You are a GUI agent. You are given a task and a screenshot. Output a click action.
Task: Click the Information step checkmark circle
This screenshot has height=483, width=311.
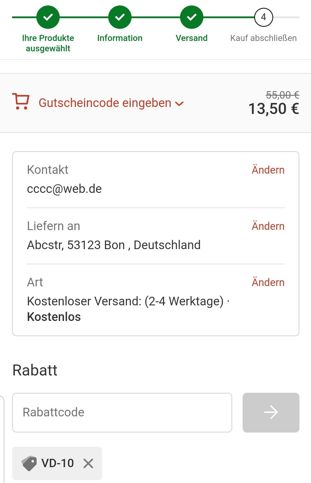[x=120, y=17]
